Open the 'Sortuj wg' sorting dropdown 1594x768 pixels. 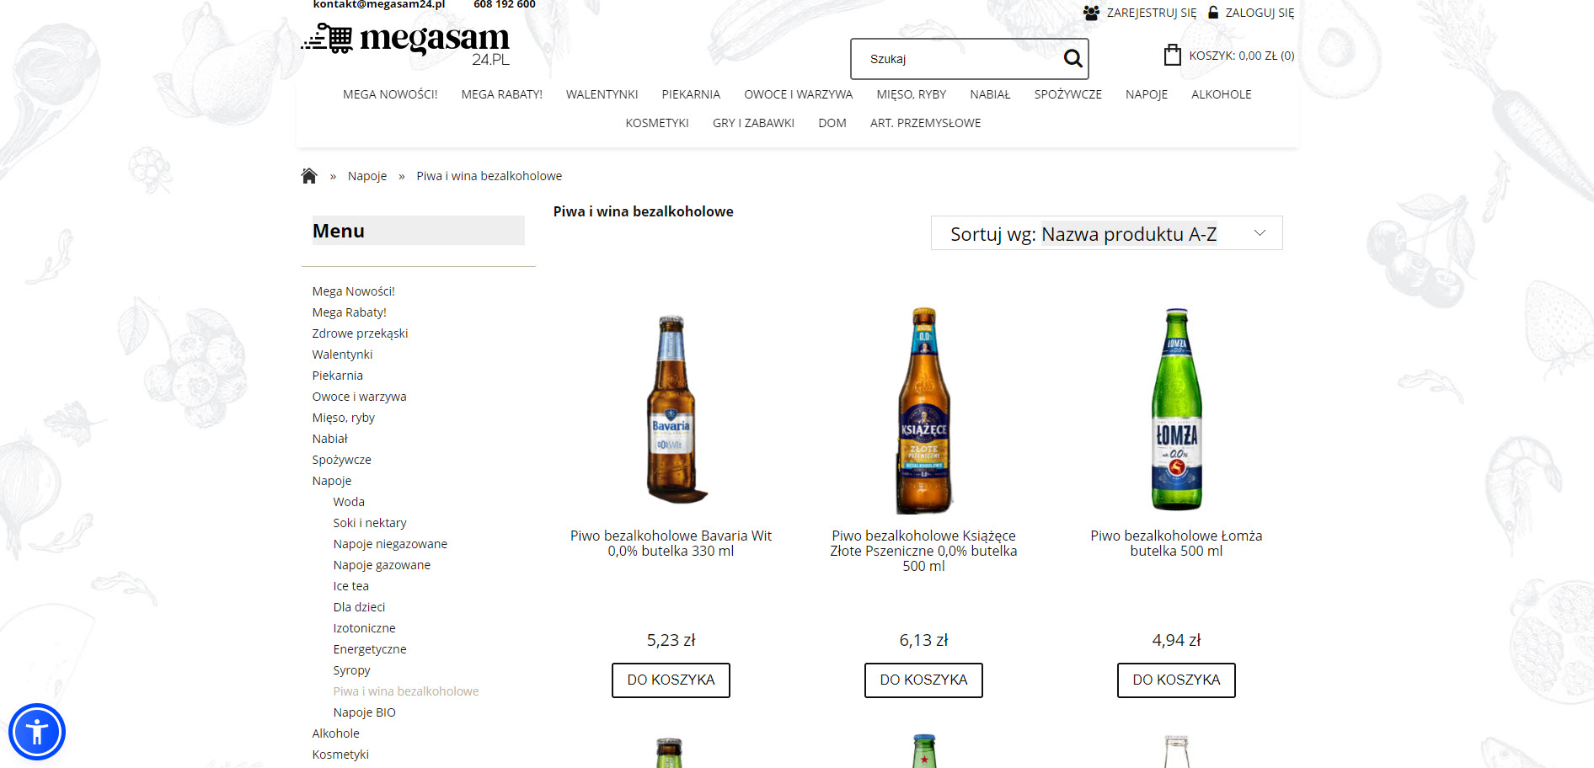pos(1106,233)
